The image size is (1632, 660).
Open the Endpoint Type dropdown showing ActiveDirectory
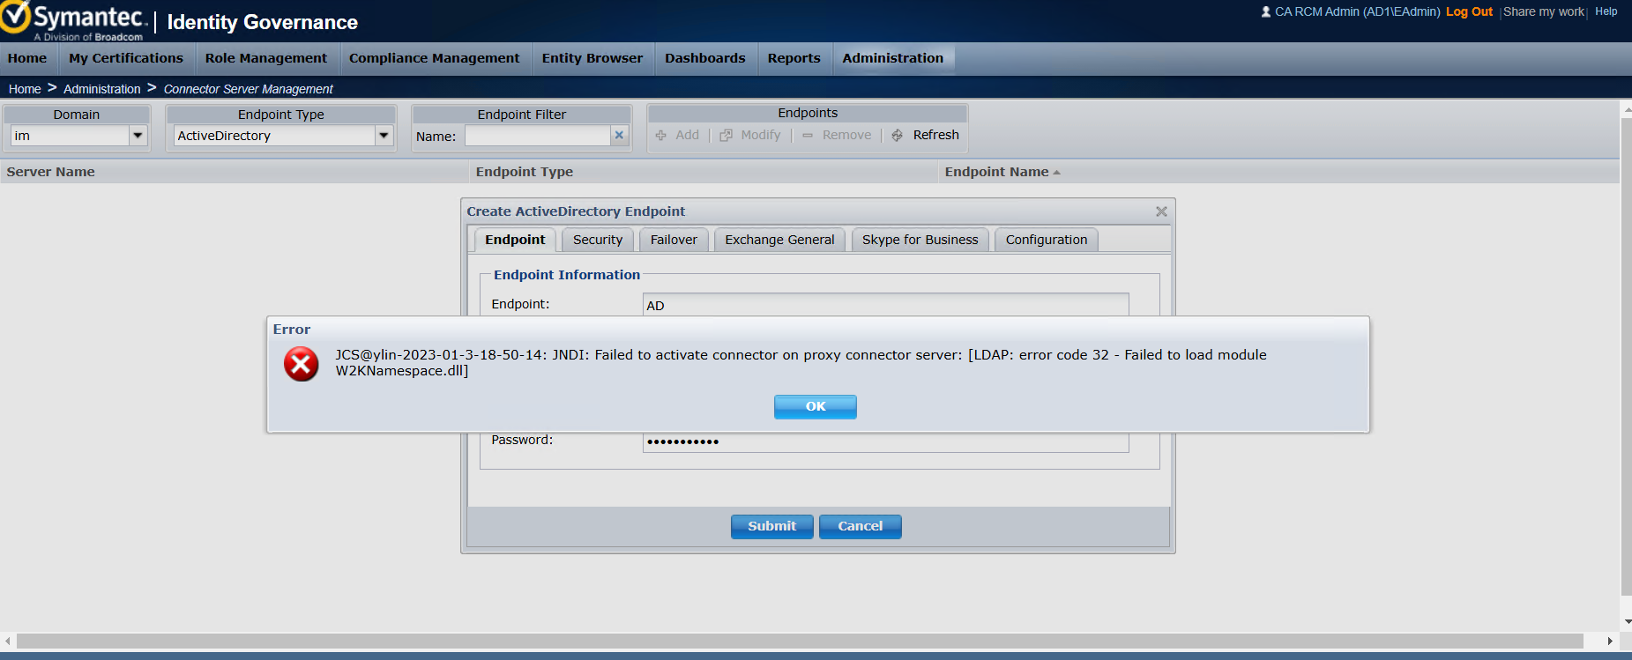384,136
